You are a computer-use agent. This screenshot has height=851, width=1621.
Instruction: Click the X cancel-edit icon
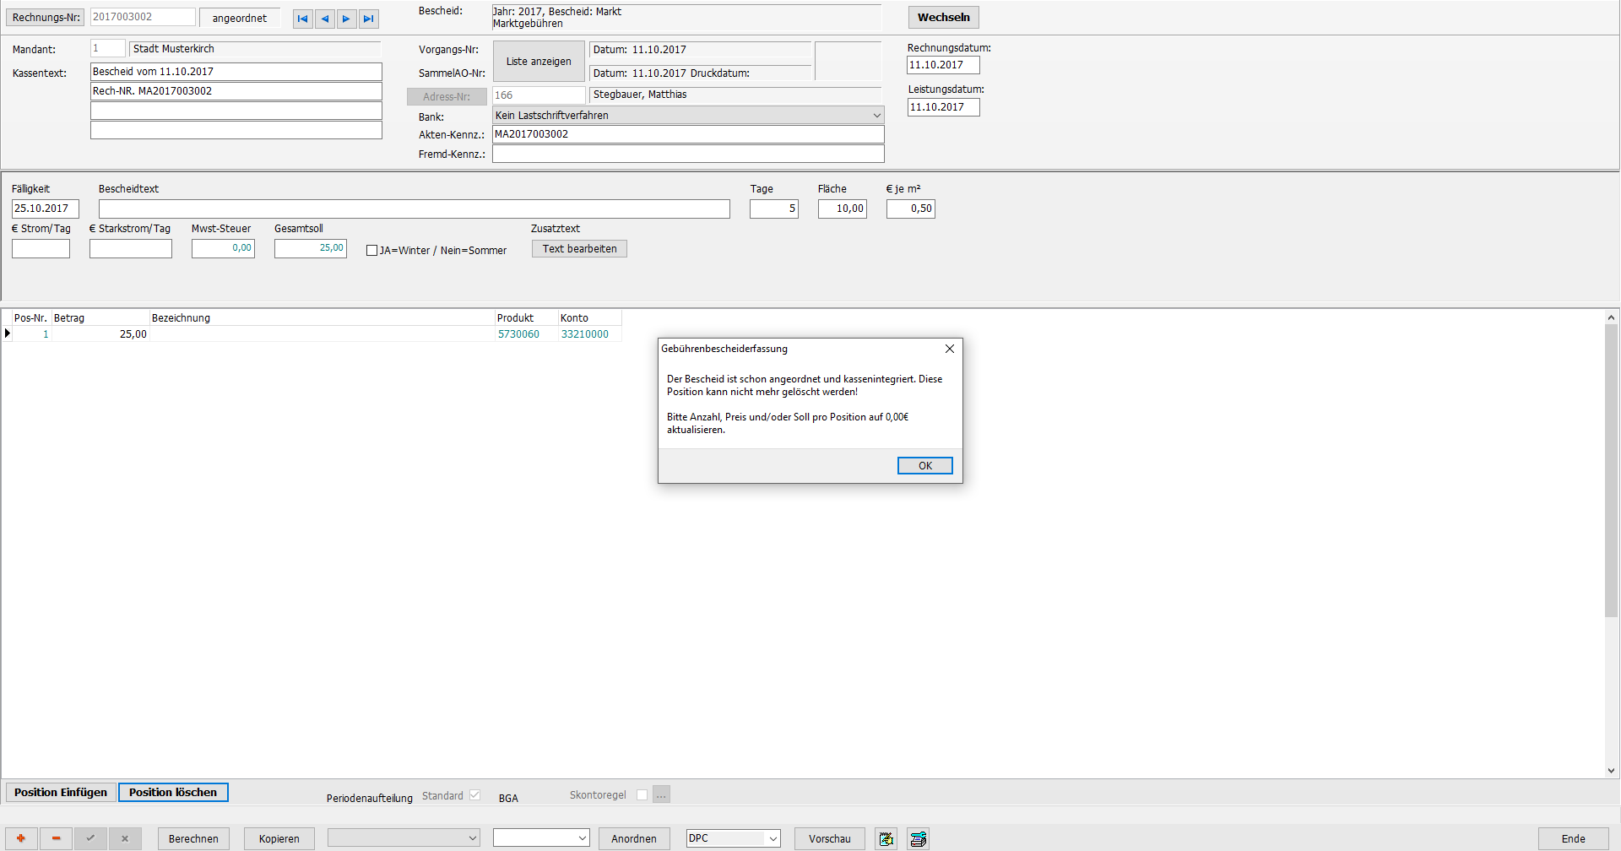(x=125, y=838)
